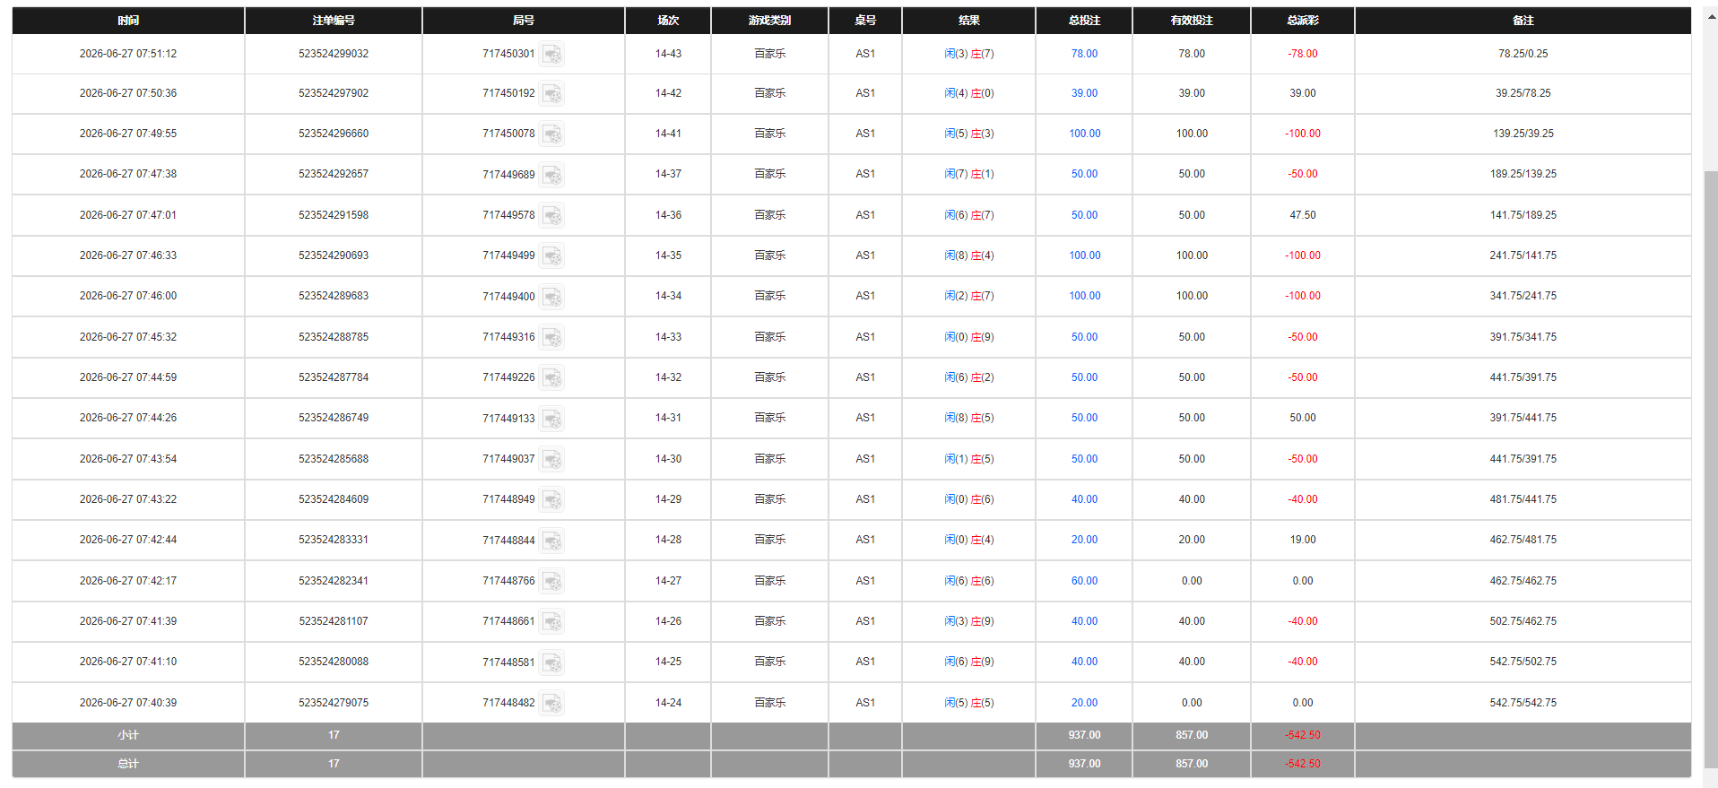The image size is (1718, 788).
Task: Open replay icon for round 717449316
Action: 552,337
